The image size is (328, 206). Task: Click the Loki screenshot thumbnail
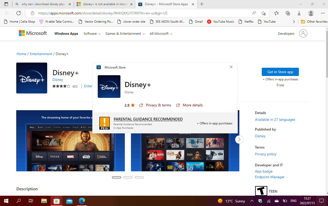pyautogui.click(x=70, y=141)
